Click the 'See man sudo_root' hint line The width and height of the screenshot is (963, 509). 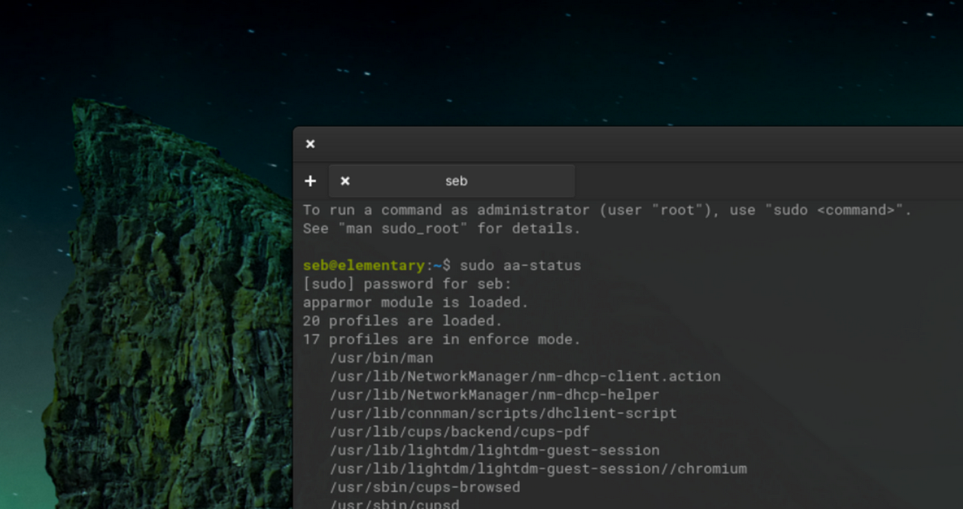pyautogui.click(x=442, y=229)
